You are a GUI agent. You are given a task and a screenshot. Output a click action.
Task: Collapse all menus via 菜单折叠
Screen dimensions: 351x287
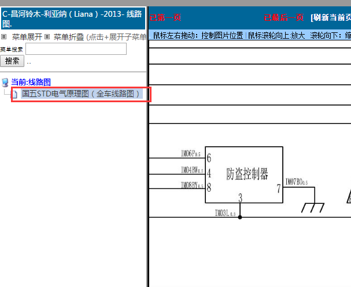pyautogui.click(x=68, y=37)
